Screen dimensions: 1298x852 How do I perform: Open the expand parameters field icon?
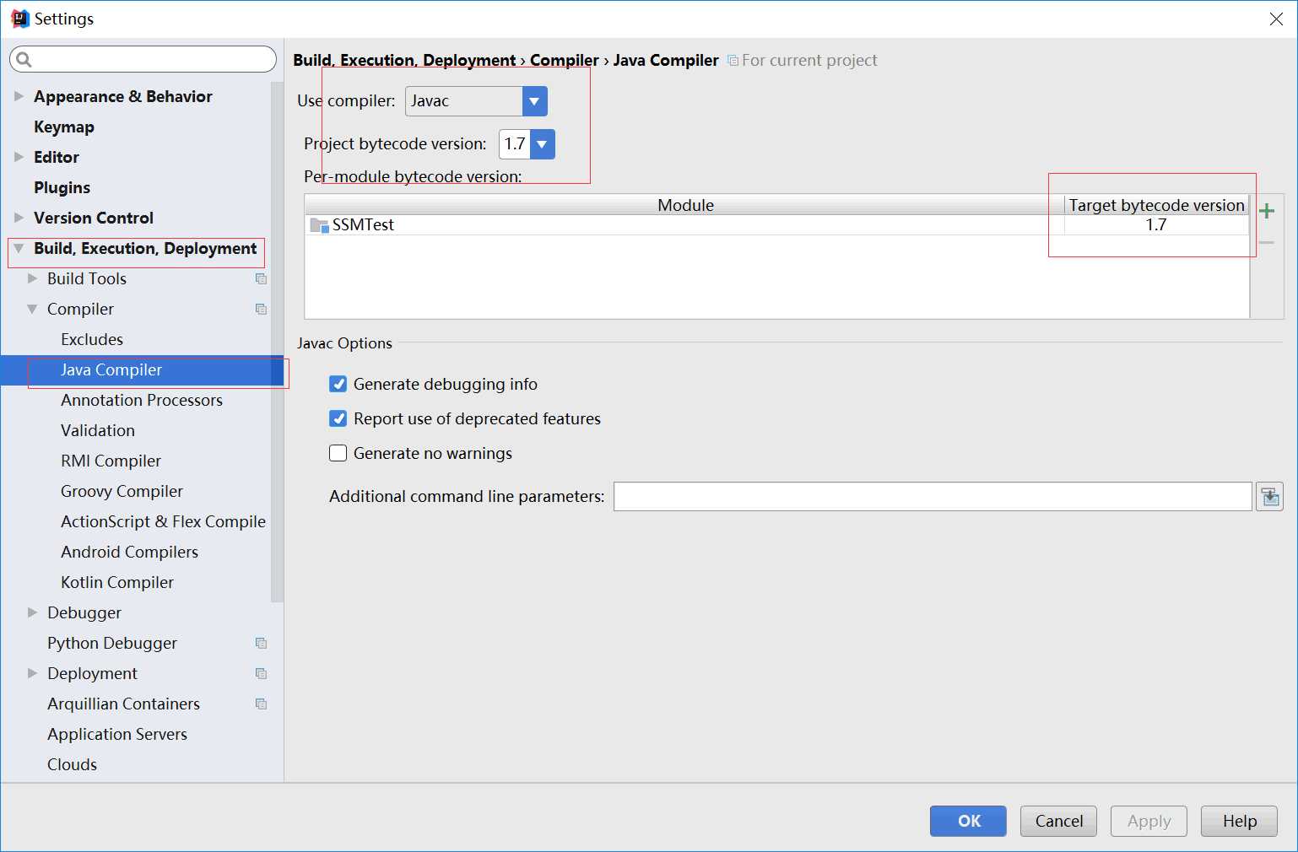pyautogui.click(x=1269, y=497)
